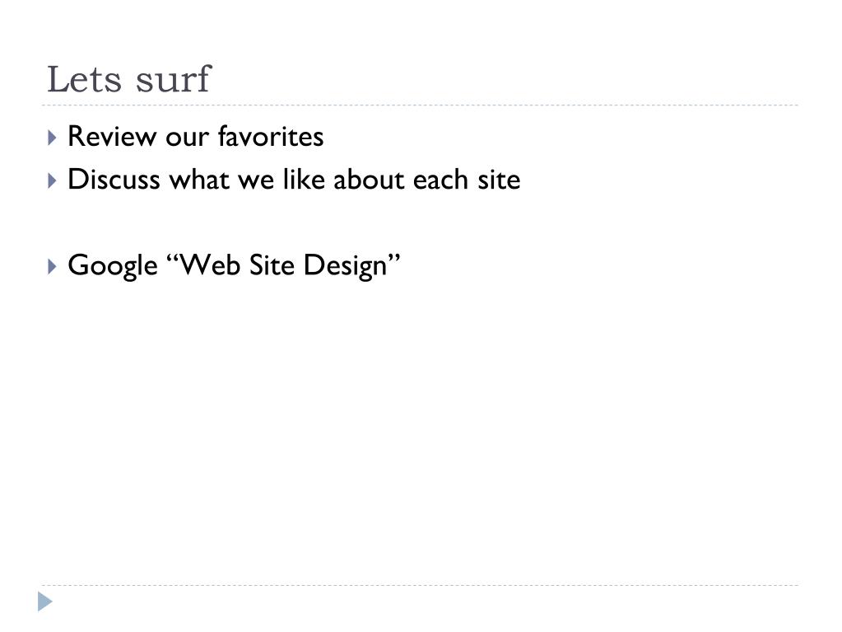Click the word Review in first bullet
The height and width of the screenshot is (632, 842).
112,136
